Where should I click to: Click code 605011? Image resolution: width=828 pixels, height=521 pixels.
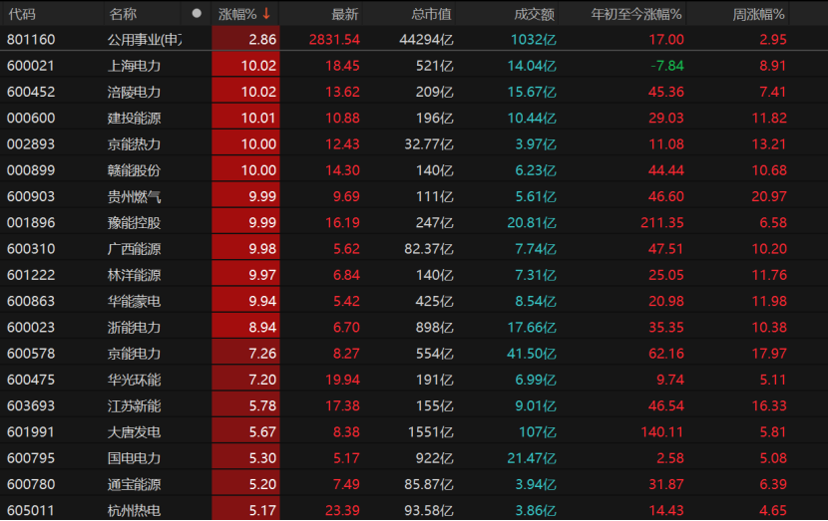coord(31,510)
